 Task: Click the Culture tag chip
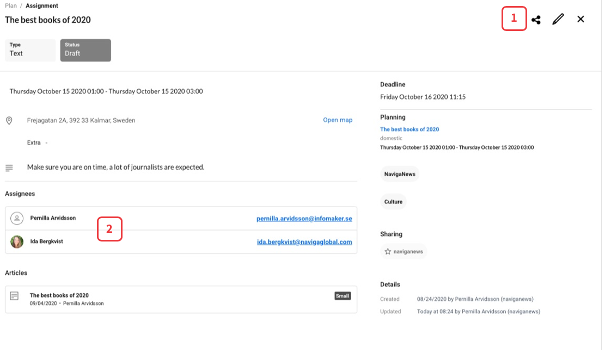[x=393, y=202]
